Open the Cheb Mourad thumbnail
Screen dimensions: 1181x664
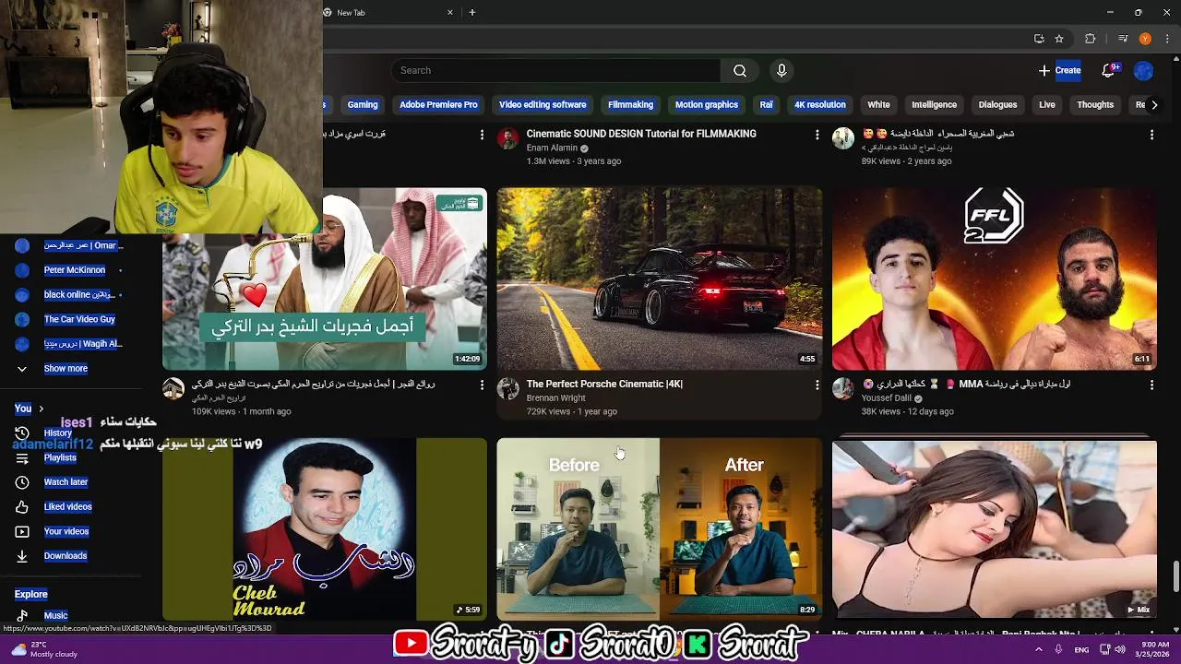[324, 528]
